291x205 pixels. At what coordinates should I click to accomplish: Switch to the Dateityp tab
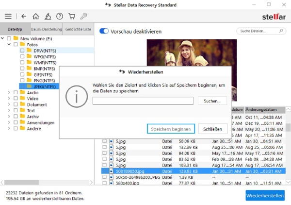(15, 29)
